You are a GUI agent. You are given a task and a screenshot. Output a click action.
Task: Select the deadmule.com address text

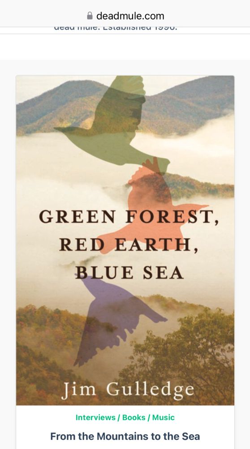click(x=130, y=16)
